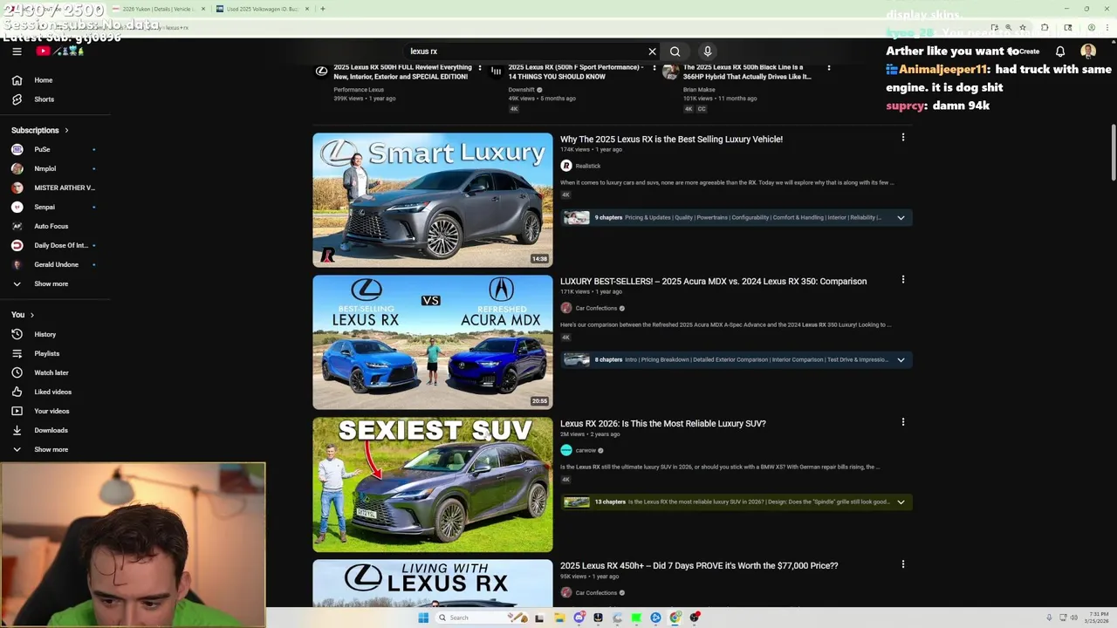The image size is (1117, 628).
Task: Open '2025 Lexus RX 500H FULL Review' video
Action: 402,72
